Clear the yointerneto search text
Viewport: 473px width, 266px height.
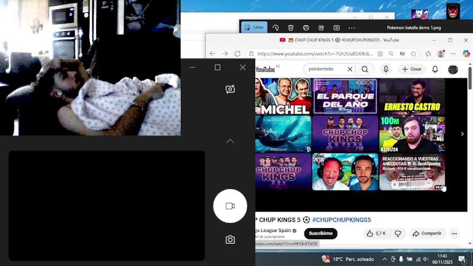click(350, 69)
